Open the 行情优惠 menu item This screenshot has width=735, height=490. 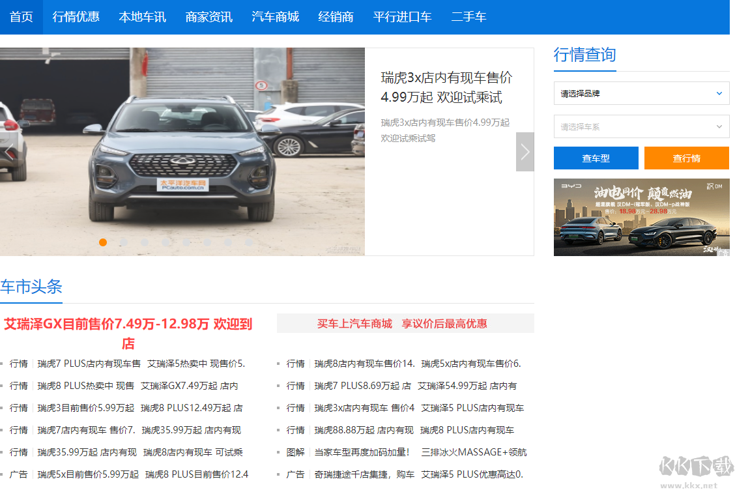point(76,17)
